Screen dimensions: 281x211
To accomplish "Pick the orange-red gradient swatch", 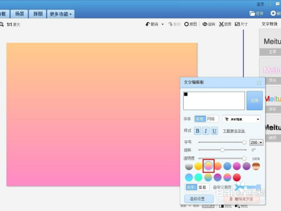I will (217, 166).
